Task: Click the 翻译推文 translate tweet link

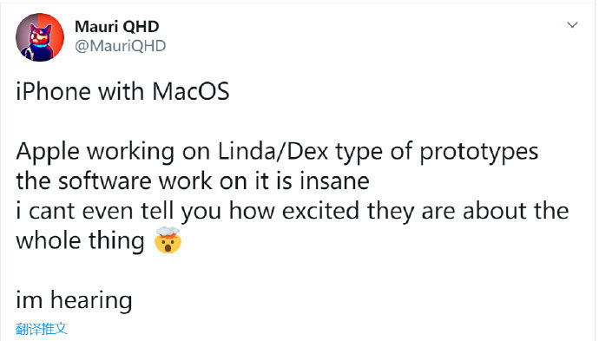Action: (42, 328)
